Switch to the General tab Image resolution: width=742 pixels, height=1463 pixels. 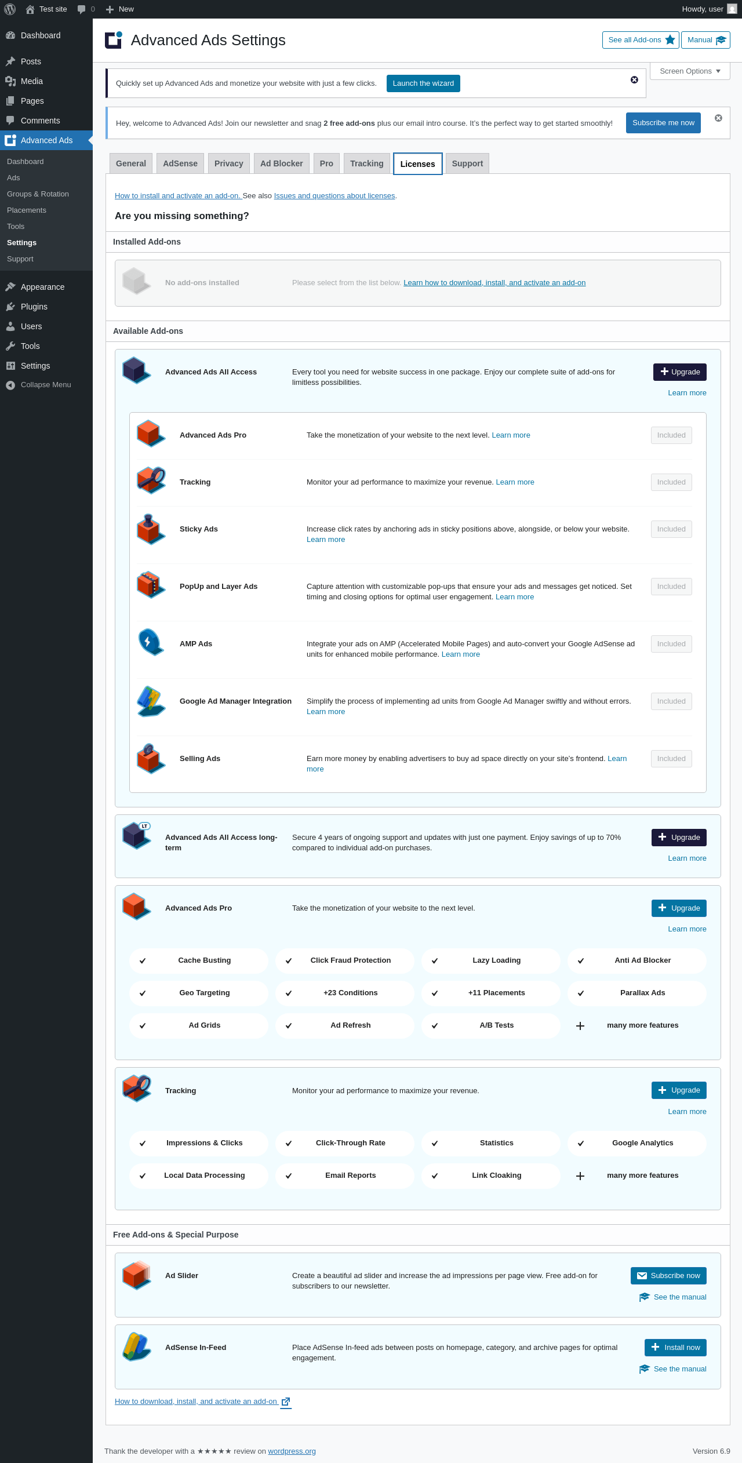(131, 163)
